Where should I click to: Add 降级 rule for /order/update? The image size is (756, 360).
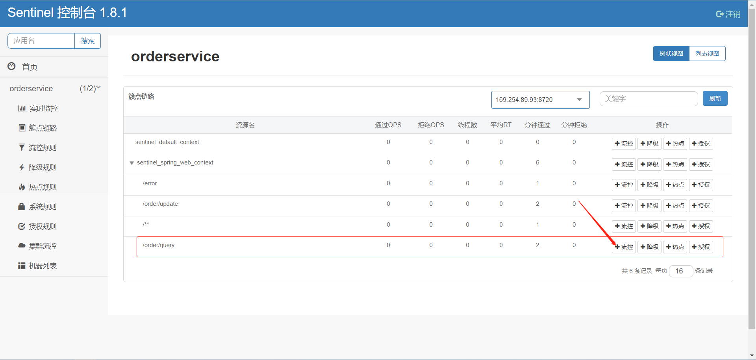click(x=650, y=206)
